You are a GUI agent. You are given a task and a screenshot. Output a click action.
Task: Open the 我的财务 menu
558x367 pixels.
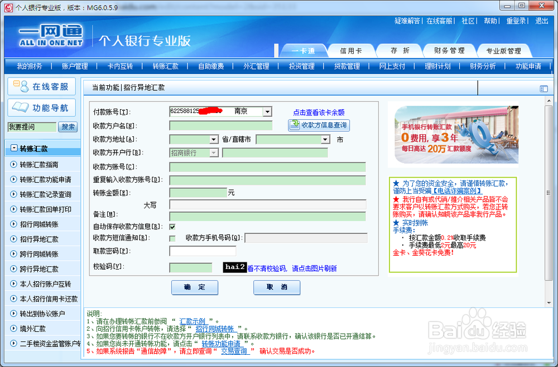29,66
